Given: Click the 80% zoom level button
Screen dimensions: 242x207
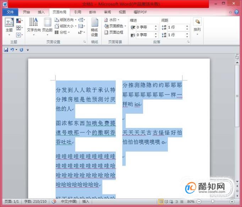Looking at the screenshot, I should click(191, 201).
